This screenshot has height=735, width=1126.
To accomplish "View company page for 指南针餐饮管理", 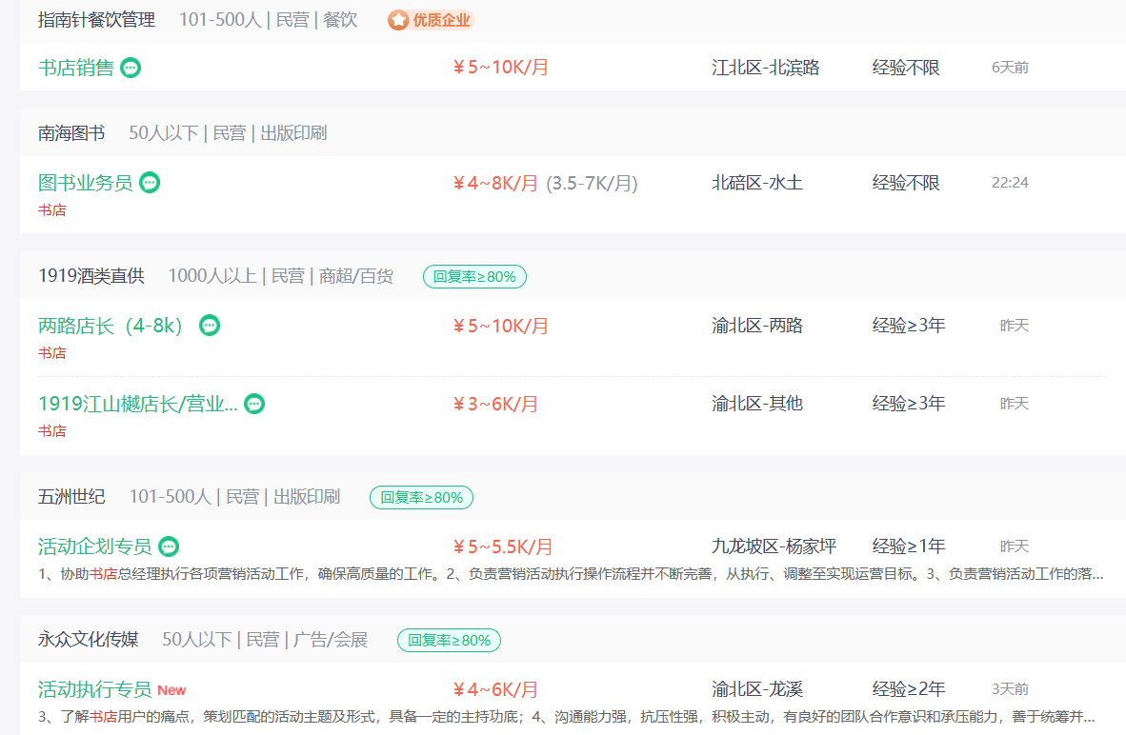I will 96,20.
